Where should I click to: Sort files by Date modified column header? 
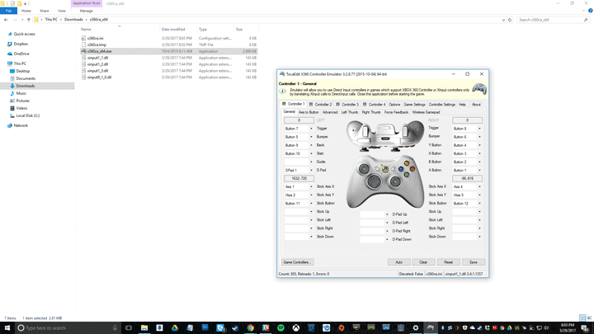point(173,29)
